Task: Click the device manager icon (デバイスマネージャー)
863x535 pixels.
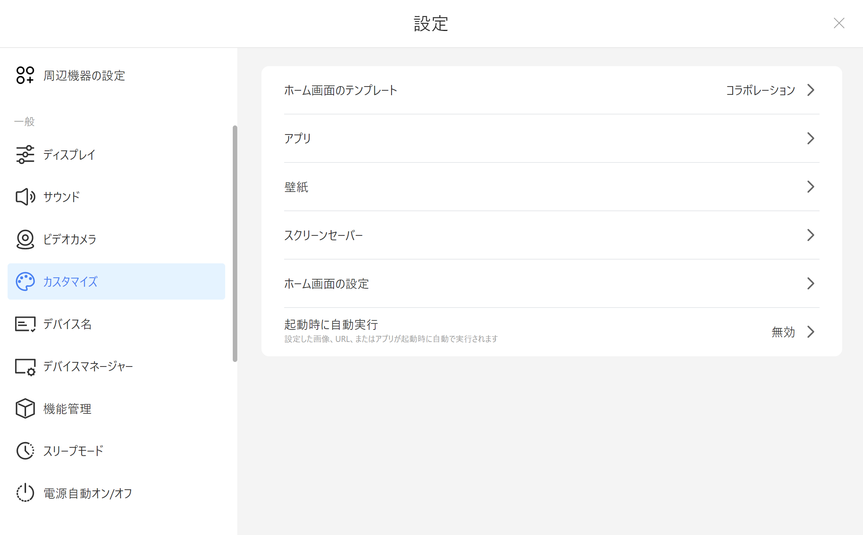Action: [25, 366]
